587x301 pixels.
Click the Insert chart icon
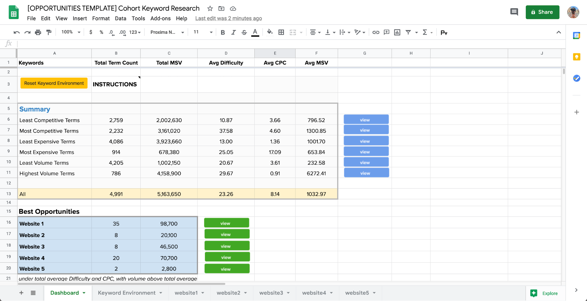click(x=397, y=32)
